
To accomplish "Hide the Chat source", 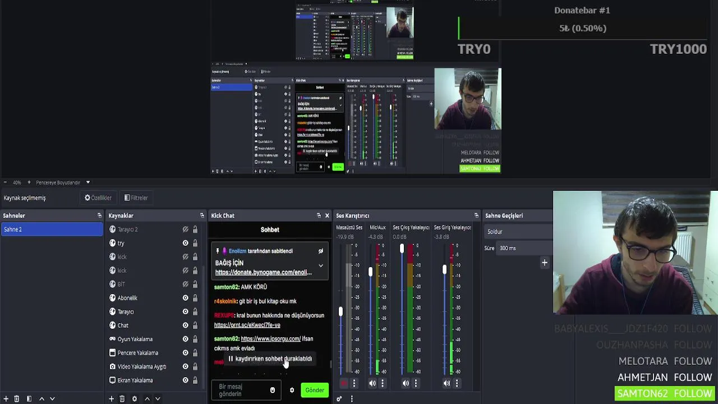I will coord(185,325).
